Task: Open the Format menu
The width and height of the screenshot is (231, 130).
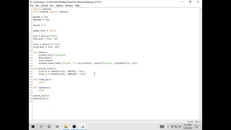Action: pos(44,6)
